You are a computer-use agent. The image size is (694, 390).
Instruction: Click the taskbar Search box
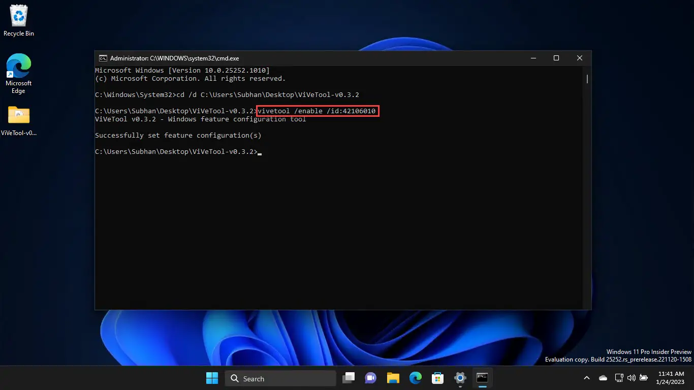(280, 378)
